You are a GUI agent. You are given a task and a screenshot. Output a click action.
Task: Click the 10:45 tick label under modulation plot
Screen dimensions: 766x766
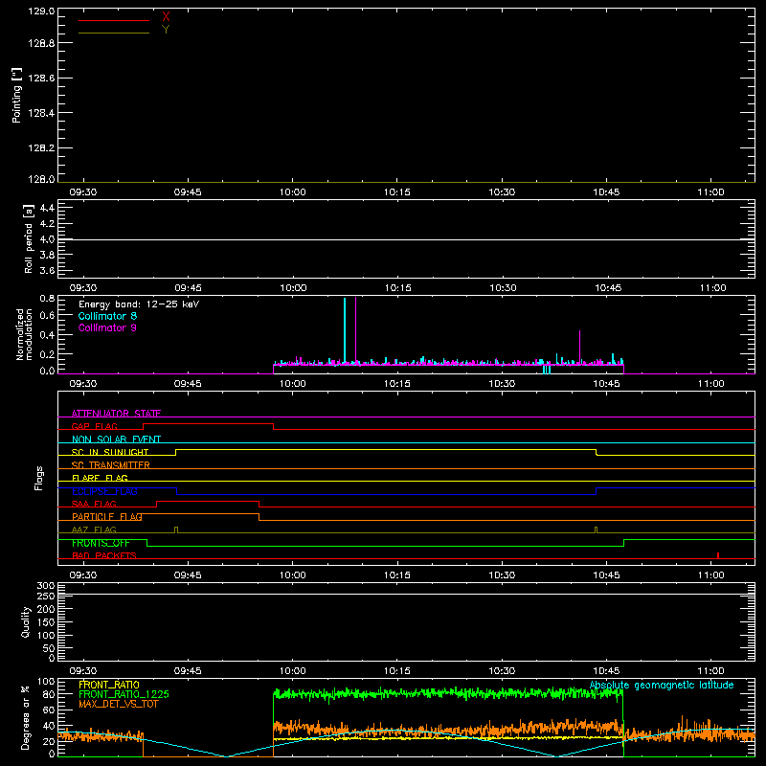tap(606, 384)
